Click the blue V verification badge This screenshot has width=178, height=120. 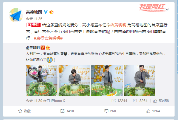point(46,12)
